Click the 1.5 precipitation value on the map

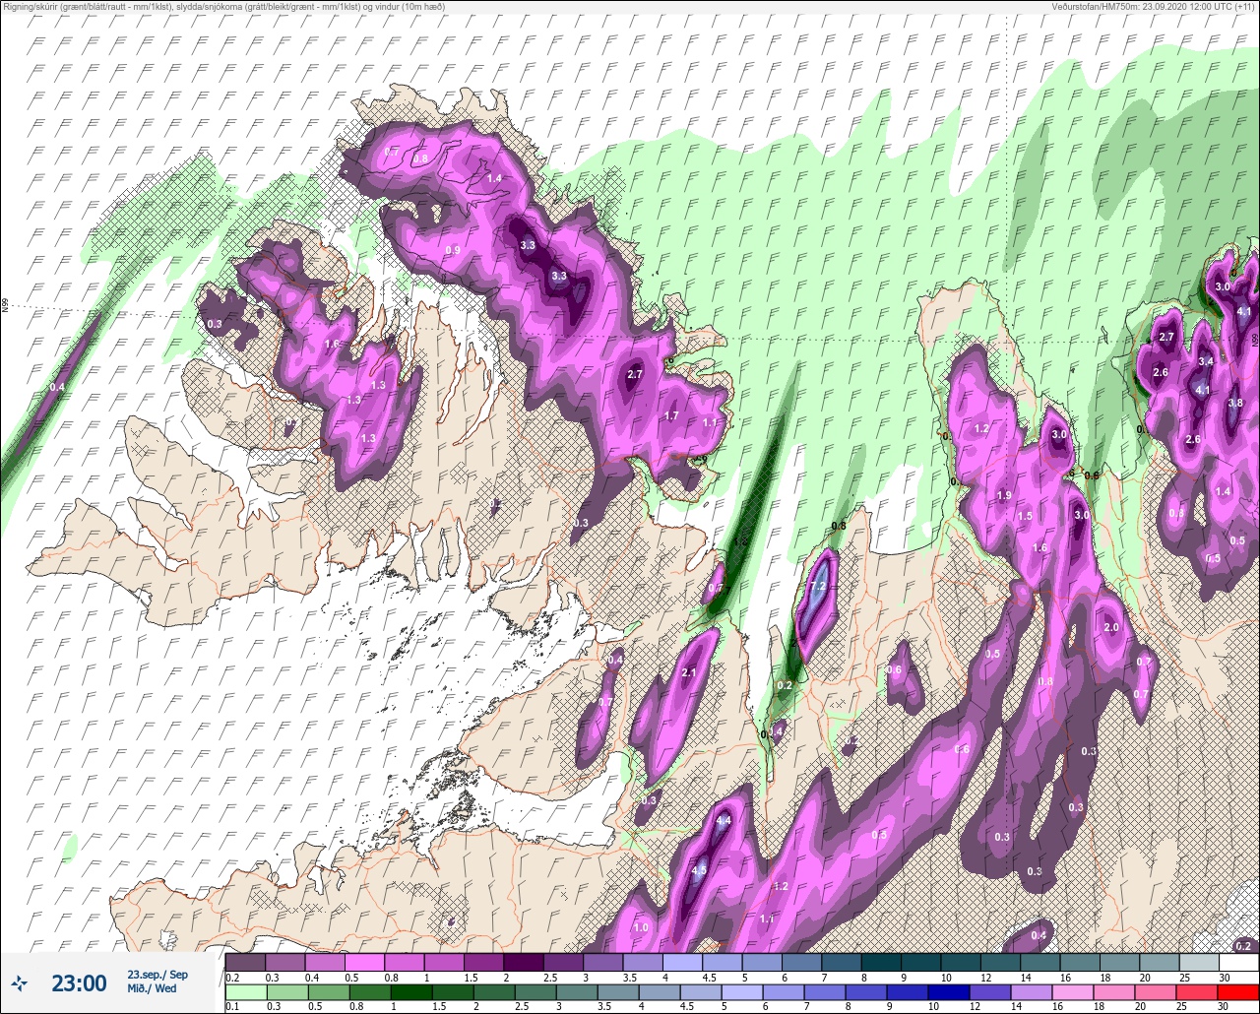1025,516
